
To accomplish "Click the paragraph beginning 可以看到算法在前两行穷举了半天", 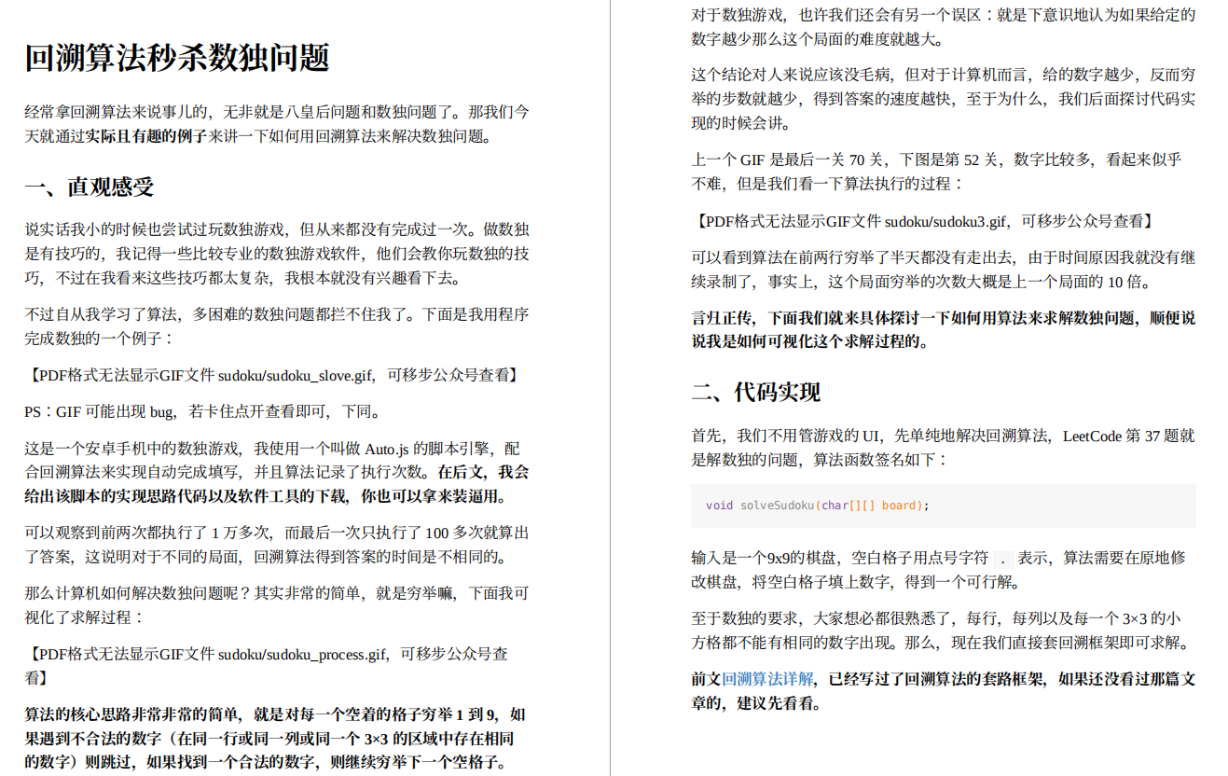I will [943, 269].
